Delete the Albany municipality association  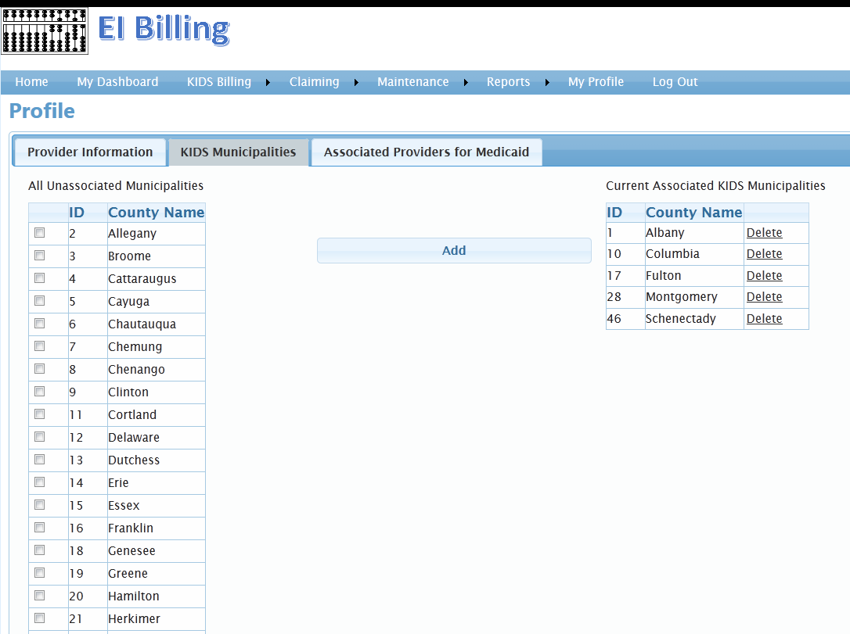[765, 232]
